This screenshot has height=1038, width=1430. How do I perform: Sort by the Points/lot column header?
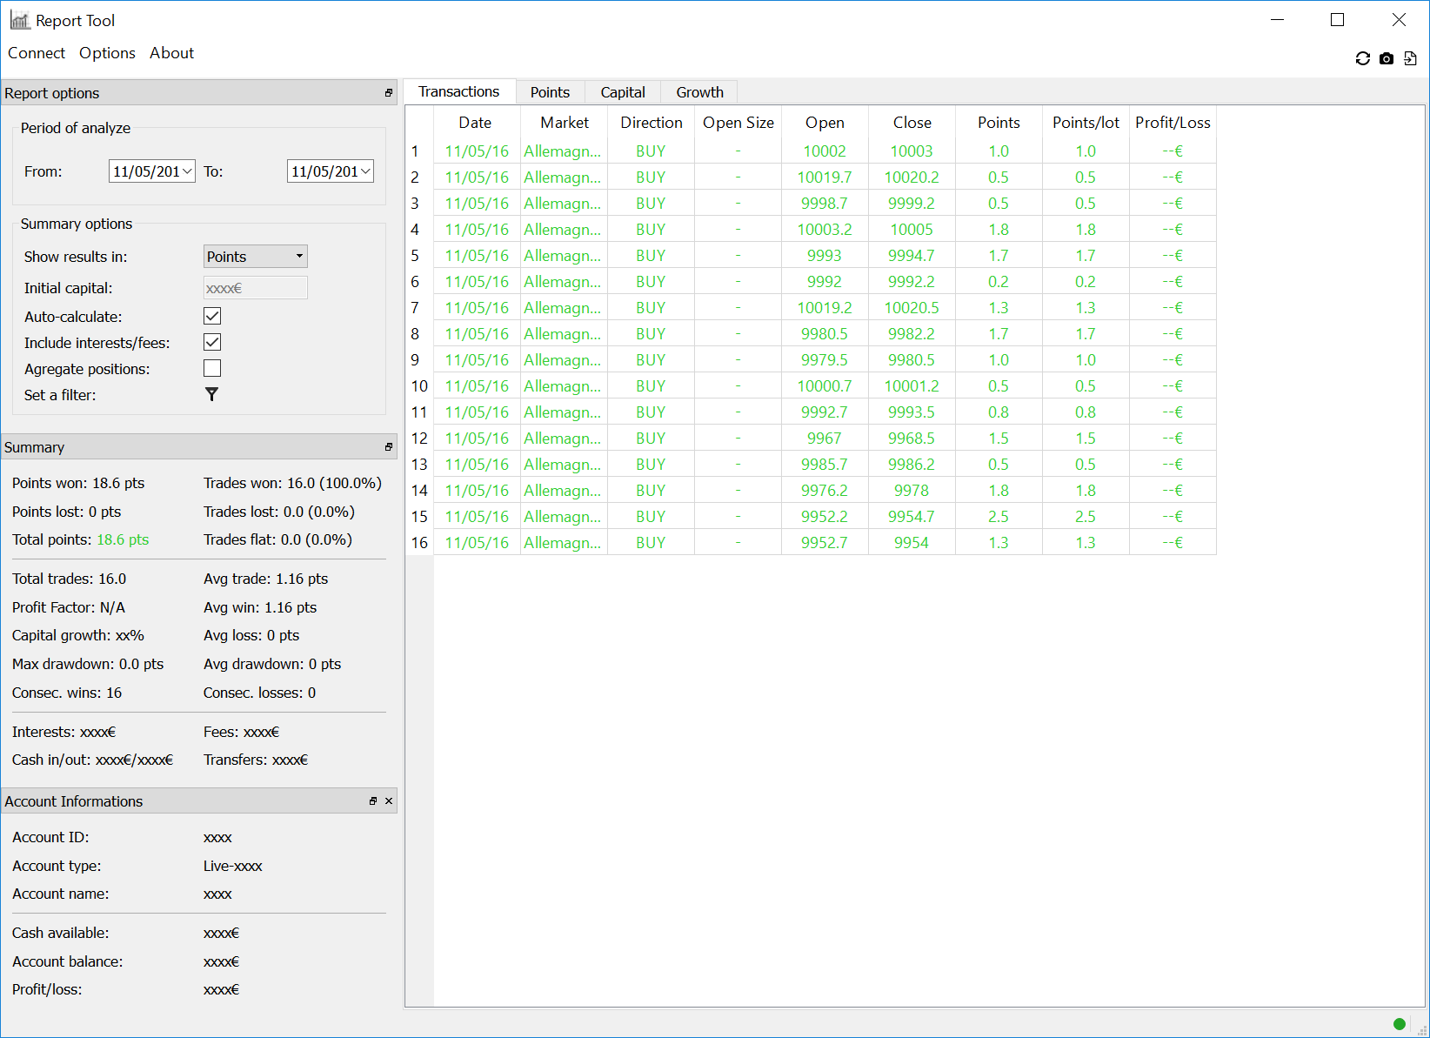pyautogui.click(x=1086, y=123)
